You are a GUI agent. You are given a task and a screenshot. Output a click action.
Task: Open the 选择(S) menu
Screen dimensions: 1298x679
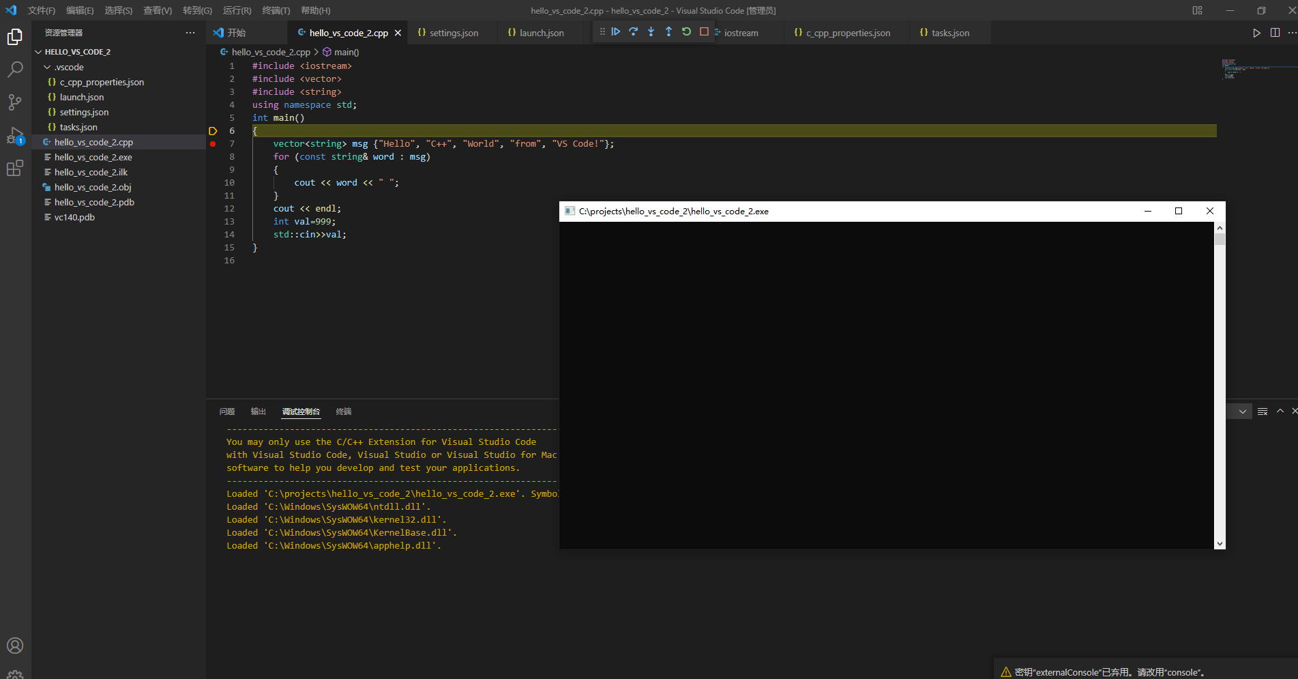tap(119, 10)
